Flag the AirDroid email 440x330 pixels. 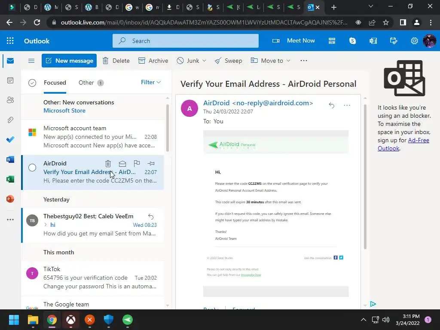(137, 163)
